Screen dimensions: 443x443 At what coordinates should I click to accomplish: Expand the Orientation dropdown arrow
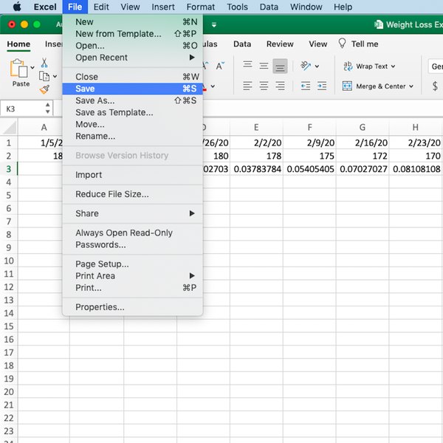click(317, 66)
